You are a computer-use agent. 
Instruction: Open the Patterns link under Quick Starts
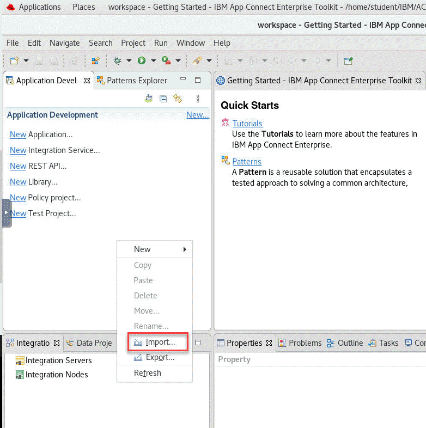tap(246, 162)
